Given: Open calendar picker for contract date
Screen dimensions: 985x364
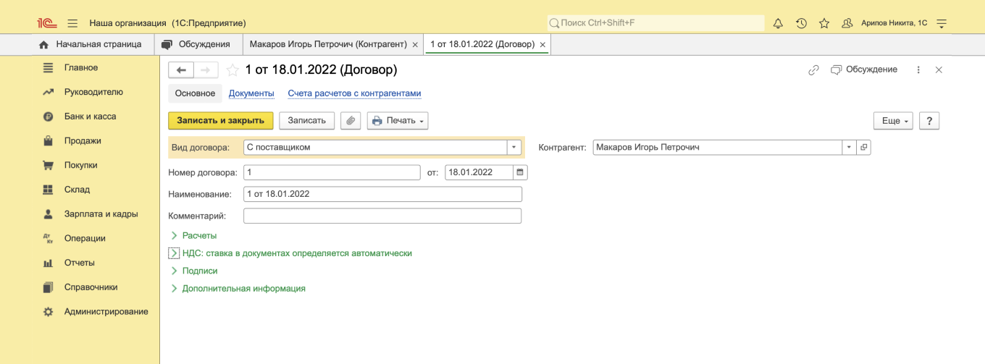Looking at the screenshot, I should pyautogui.click(x=521, y=172).
